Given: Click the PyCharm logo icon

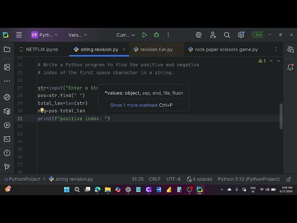Looking at the screenshot, I should pos(6,35).
